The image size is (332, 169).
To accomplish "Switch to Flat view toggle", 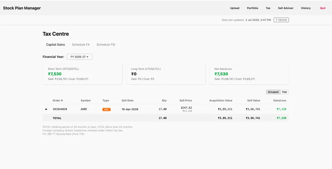I will (285, 92).
